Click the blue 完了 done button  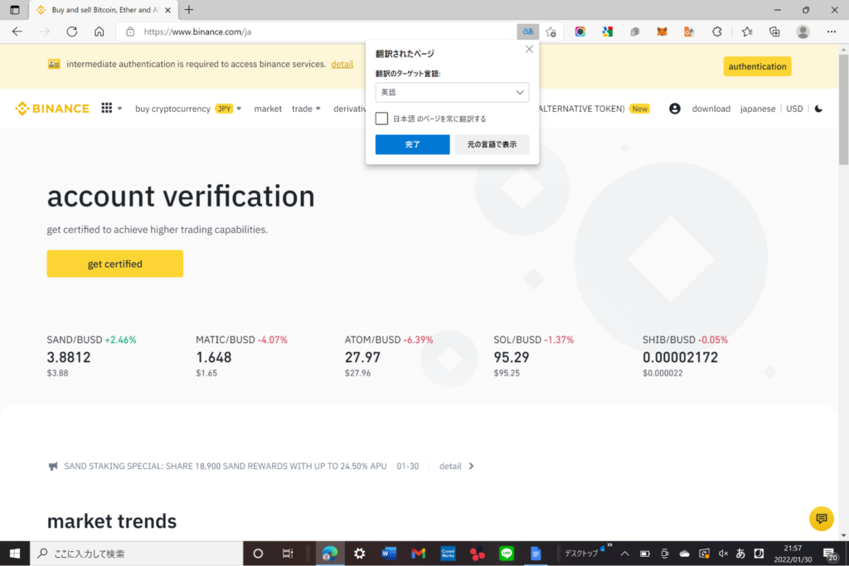click(413, 144)
